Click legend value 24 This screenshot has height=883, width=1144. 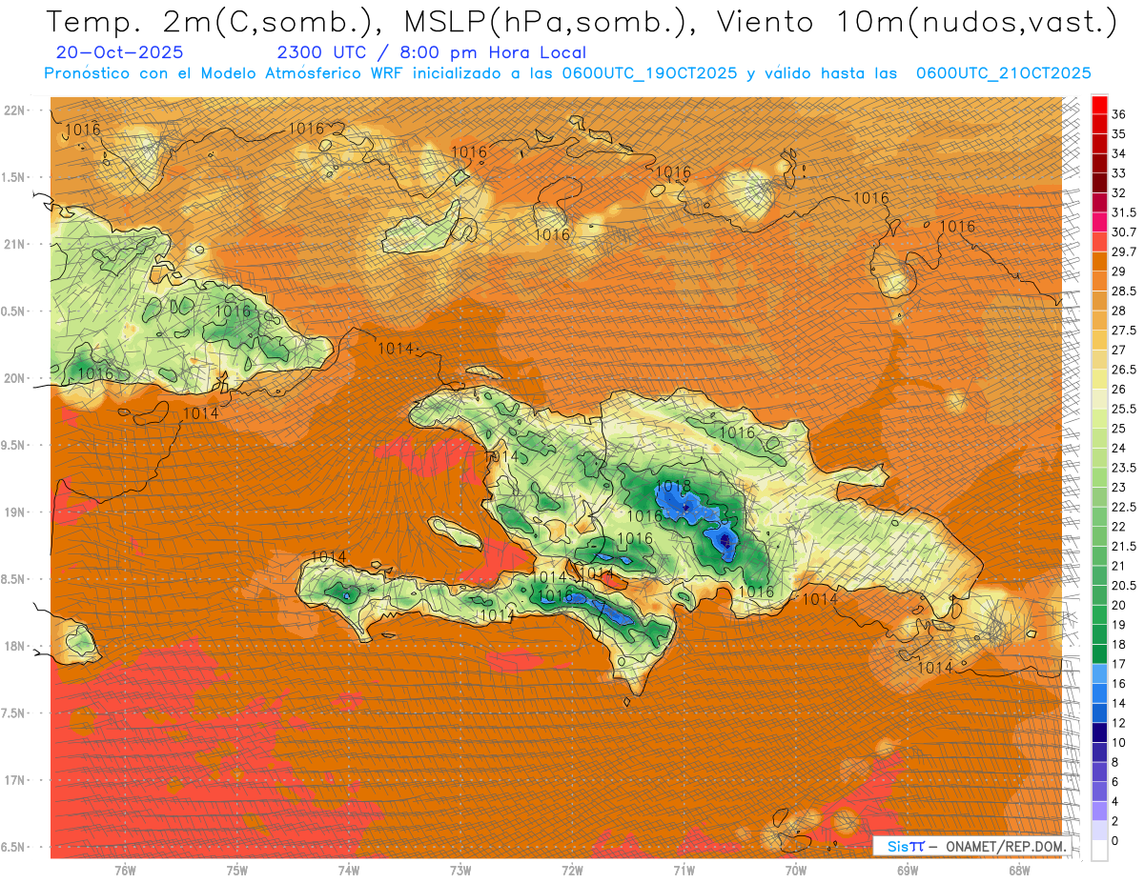1119,448
